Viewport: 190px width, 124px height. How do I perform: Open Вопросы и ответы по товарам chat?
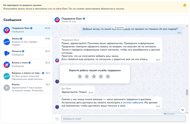[27, 76]
